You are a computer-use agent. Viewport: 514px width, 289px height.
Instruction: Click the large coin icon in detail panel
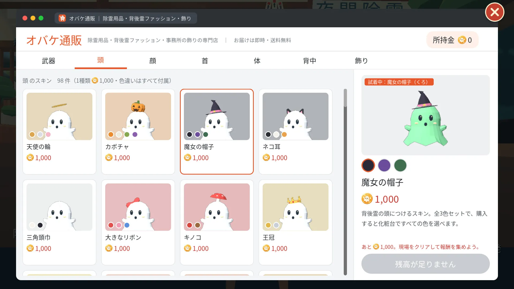367,199
